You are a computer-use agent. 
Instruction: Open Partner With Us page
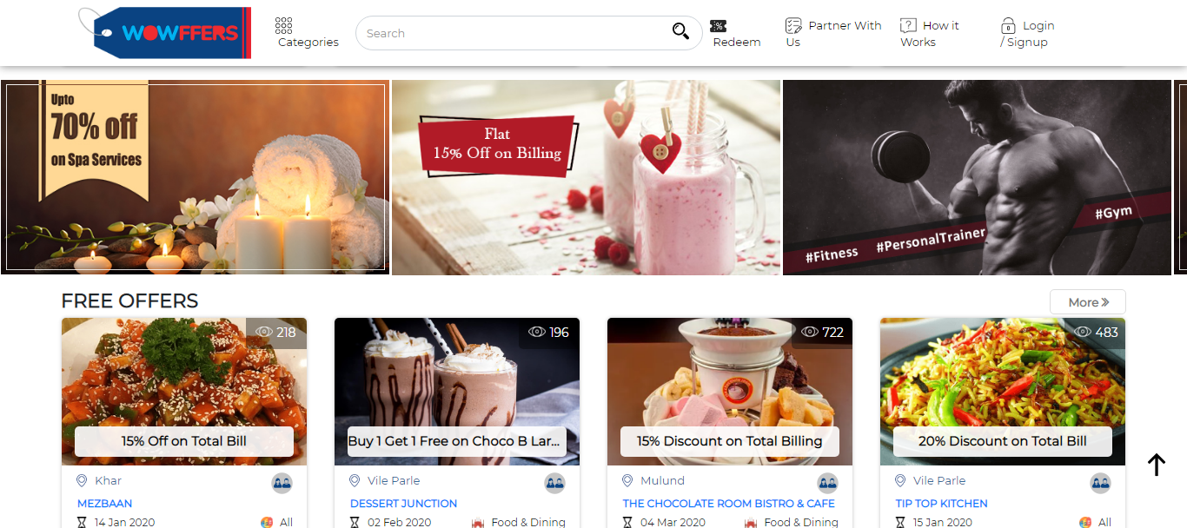pos(834,34)
